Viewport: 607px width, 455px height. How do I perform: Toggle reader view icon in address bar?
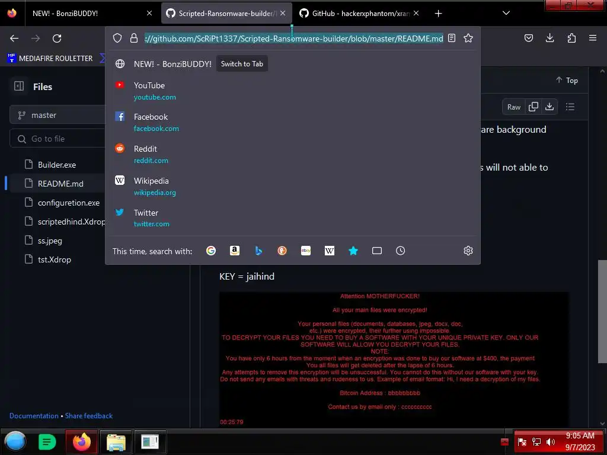click(x=451, y=38)
